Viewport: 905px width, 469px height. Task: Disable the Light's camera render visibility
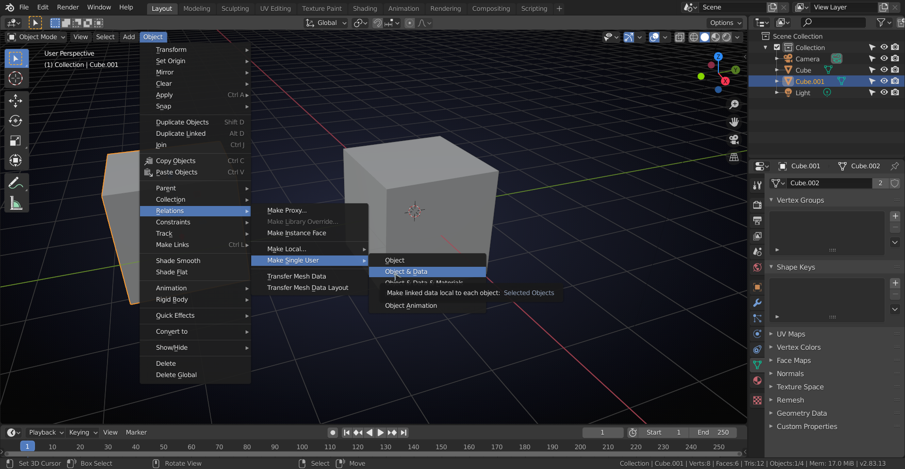point(895,92)
